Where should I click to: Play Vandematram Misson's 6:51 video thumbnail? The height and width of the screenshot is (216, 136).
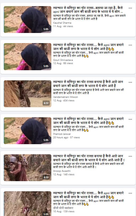(x=28, y=94)
